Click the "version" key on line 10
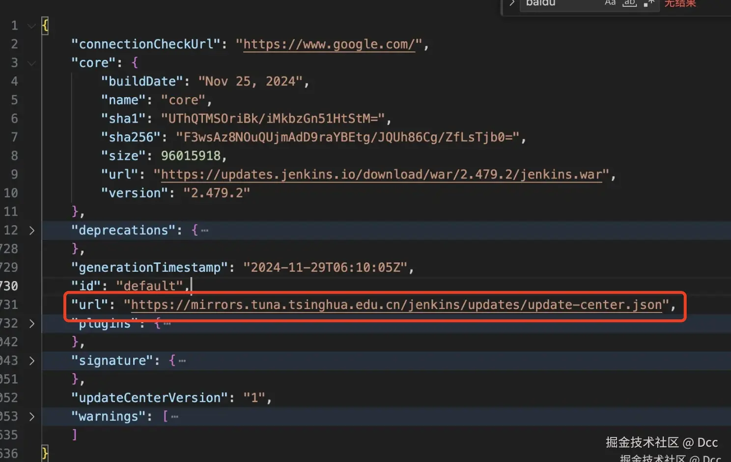Screen dimensions: 731x462 pyautogui.click(x=135, y=193)
